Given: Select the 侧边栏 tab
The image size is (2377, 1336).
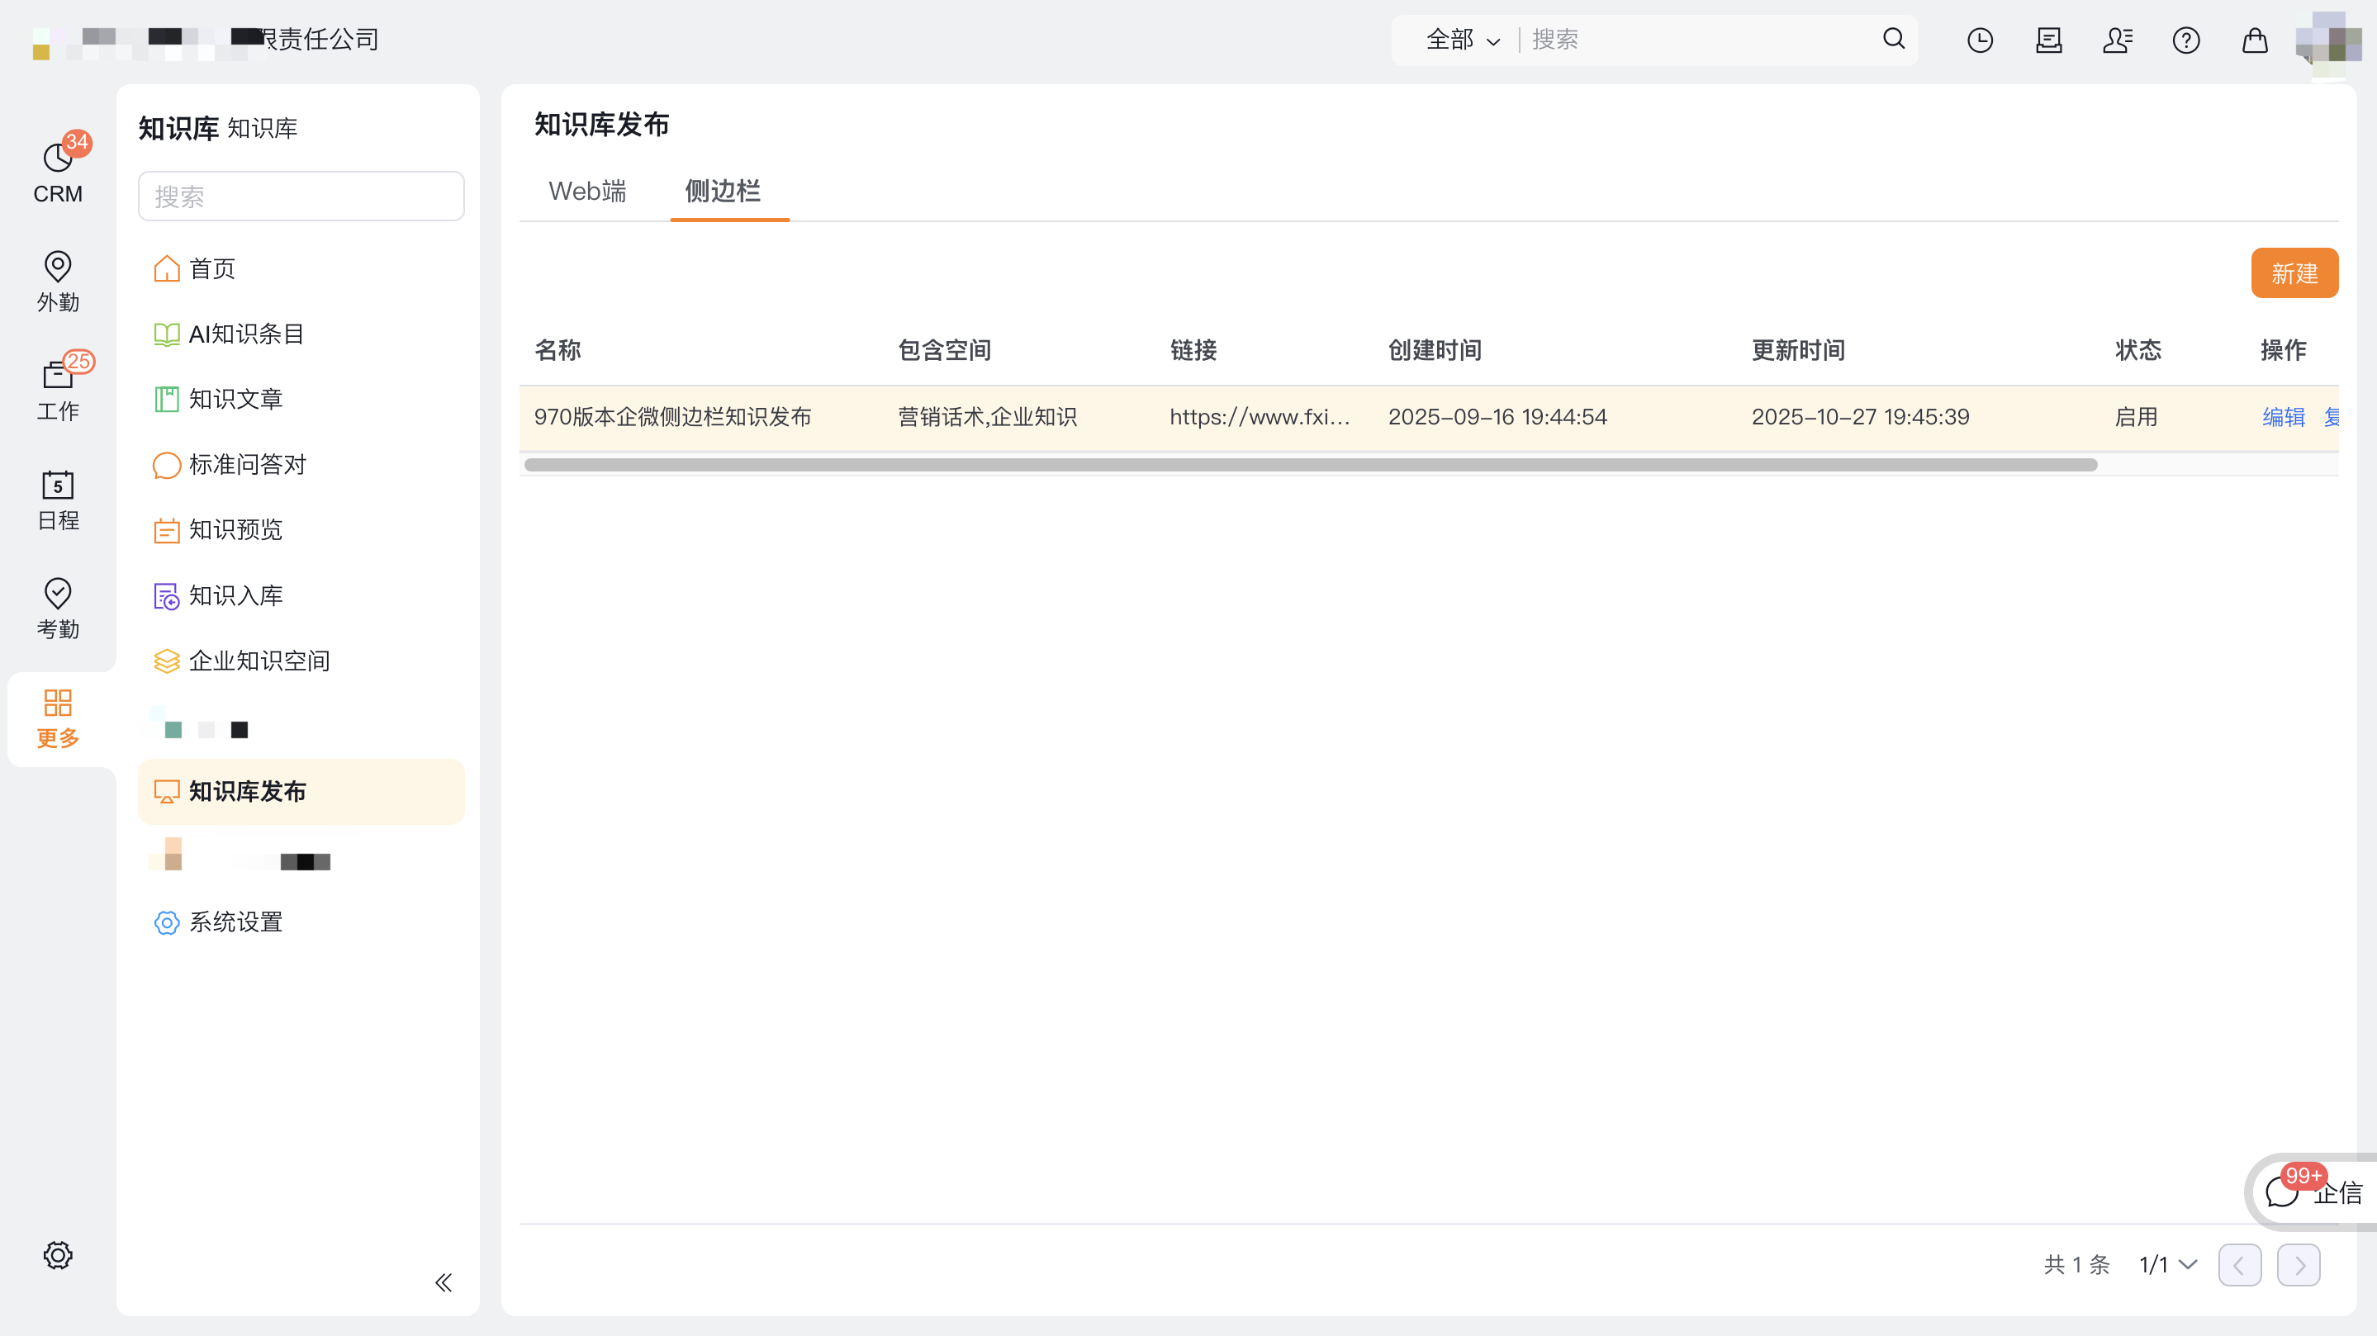Looking at the screenshot, I should click(x=723, y=191).
